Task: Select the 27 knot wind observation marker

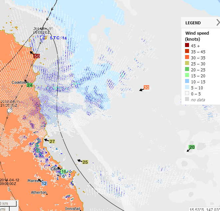Action: click(x=52, y=141)
